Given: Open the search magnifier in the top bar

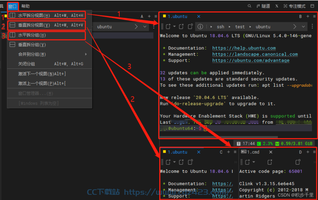Looking at the screenshot, I should point(250,6).
